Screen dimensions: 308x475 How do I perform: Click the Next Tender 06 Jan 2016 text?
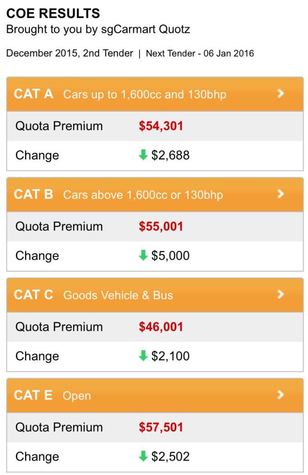pyautogui.click(x=200, y=53)
